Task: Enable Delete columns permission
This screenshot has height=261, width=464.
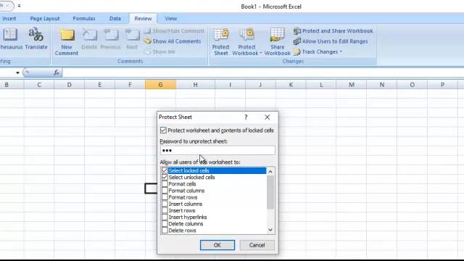Action: [165, 224]
